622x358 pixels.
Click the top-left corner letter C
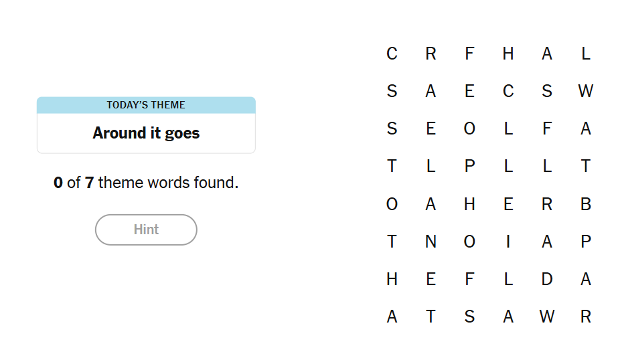(392, 54)
